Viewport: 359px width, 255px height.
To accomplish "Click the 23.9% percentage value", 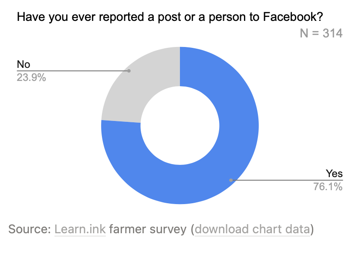I will coord(31,77).
